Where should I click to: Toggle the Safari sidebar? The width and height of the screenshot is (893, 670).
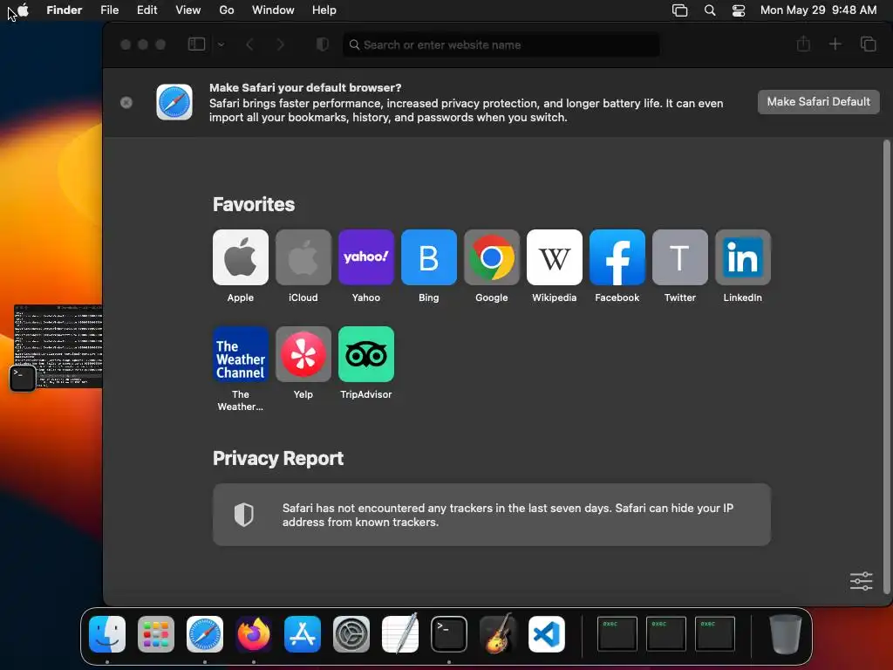click(x=196, y=44)
